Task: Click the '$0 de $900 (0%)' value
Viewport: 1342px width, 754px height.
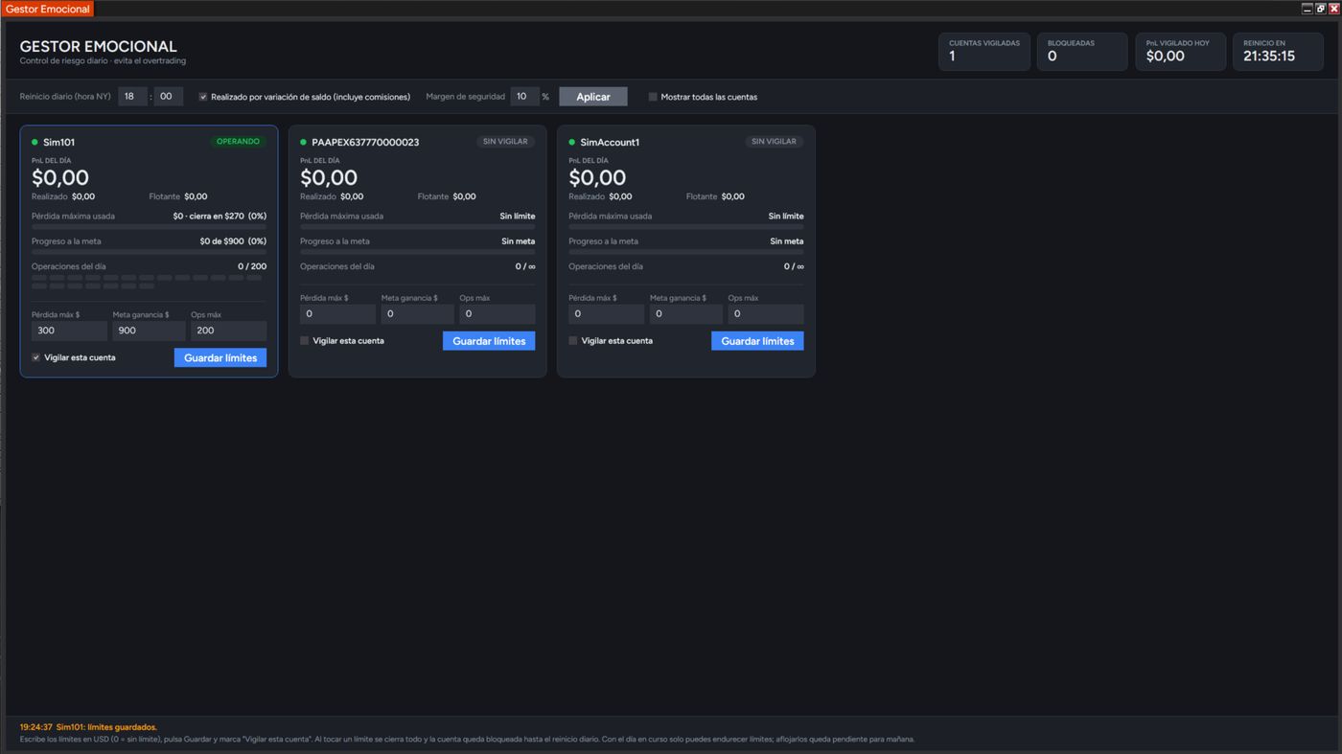Action: (233, 241)
